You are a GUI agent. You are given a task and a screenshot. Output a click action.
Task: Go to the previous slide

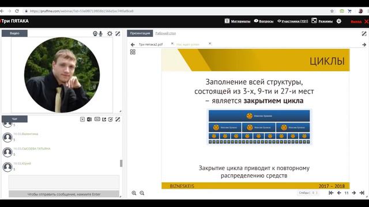[x=339, y=193]
